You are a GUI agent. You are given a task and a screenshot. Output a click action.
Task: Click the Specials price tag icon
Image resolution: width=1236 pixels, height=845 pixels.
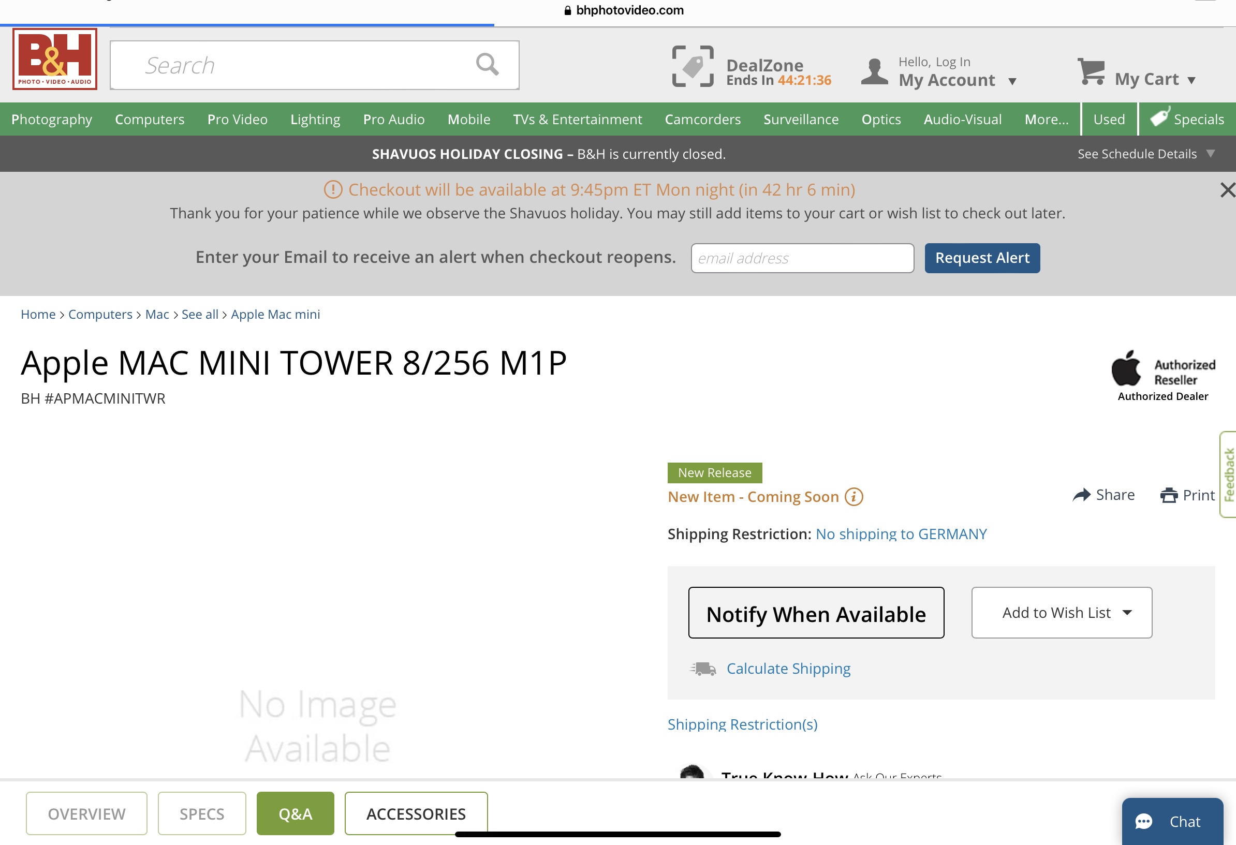pyautogui.click(x=1159, y=116)
